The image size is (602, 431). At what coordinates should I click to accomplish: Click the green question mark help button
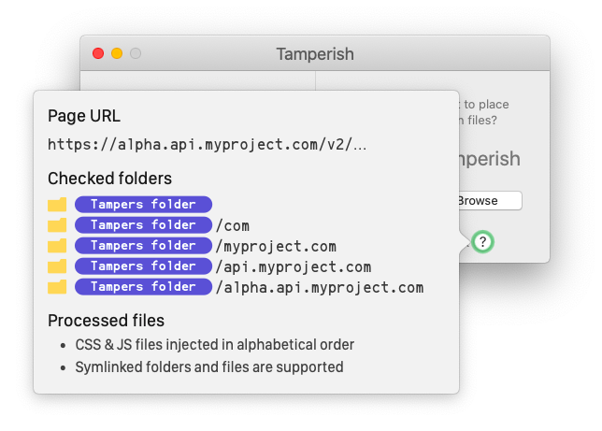pyautogui.click(x=482, y=242)
